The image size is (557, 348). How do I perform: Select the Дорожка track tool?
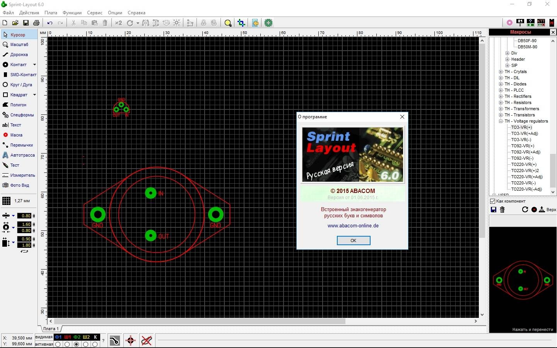pyautogui.click(x=19, y=55)
